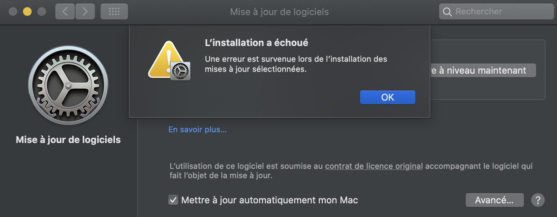
Task: Dismiss the failed installation dialog with OK
Action: pyautogui.click(x=387, y=97)
